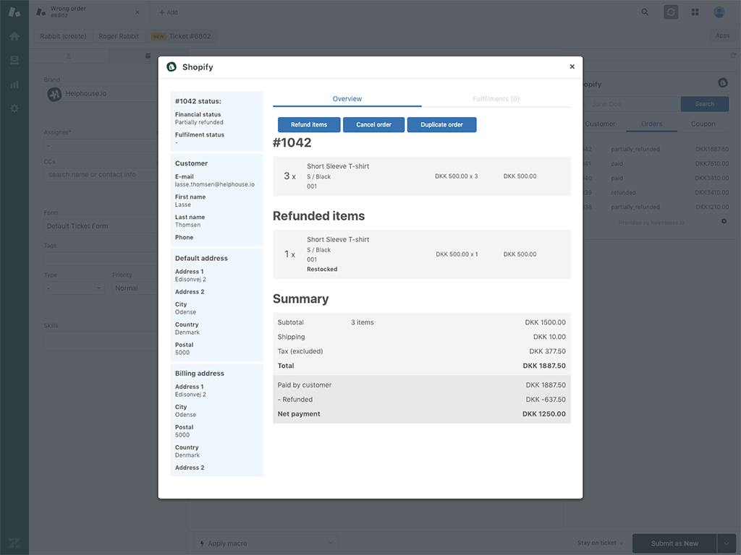Open the Reporting bar chart icon
Viewport: 741px width, 555px height.
click(14, 85)
